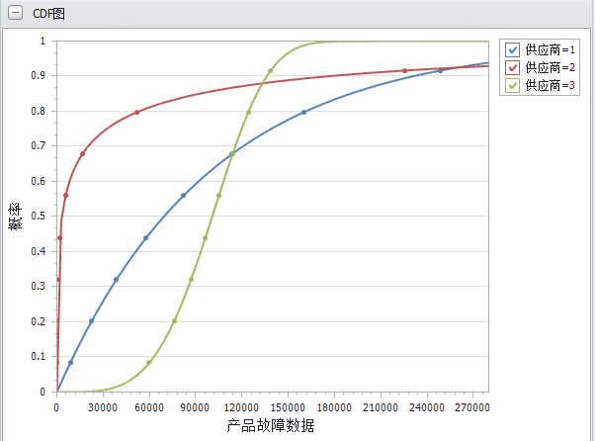This screenshot has height=441, width=595.
Task: Click green curve marker near 60000
Action: click(x=148, y=363)
